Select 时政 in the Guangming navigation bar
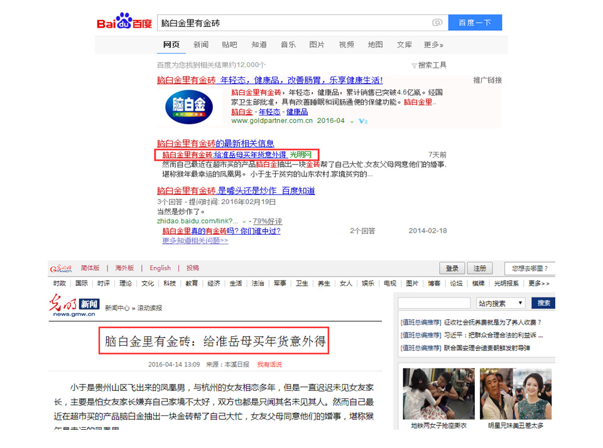 tap(59, 283)
